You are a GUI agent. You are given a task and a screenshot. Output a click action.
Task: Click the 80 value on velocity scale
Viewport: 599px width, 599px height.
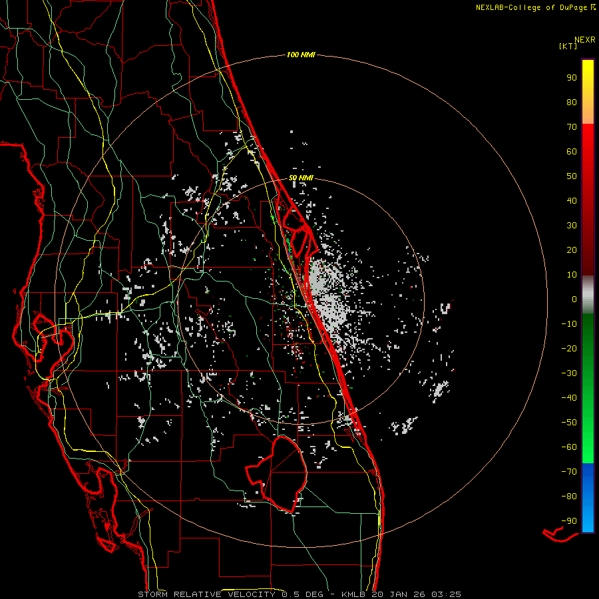point(572,102)
